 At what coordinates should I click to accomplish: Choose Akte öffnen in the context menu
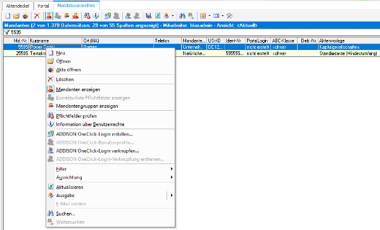pos(110,70)
